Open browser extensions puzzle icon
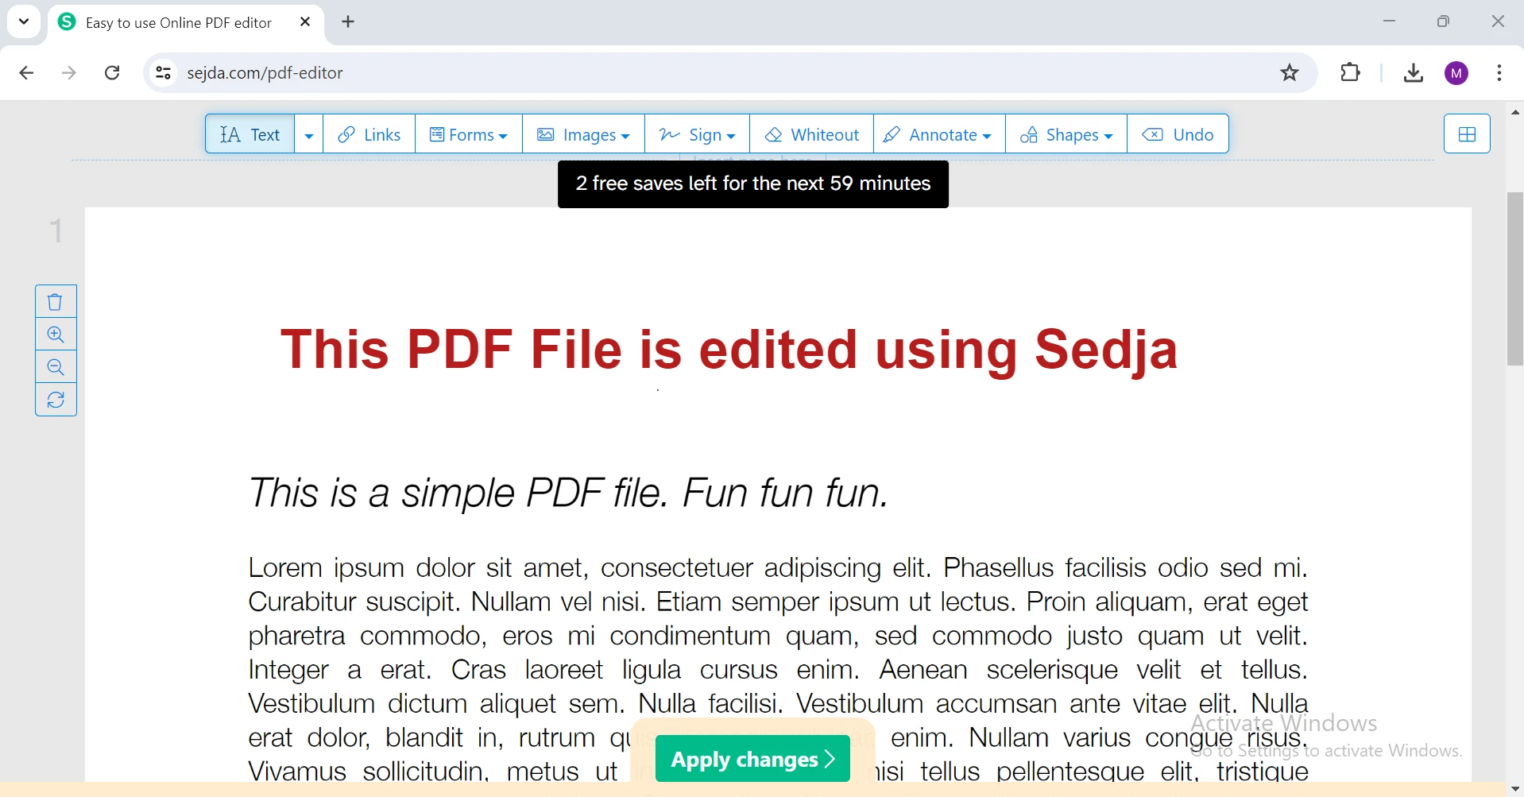 [x=1351, y=73]
